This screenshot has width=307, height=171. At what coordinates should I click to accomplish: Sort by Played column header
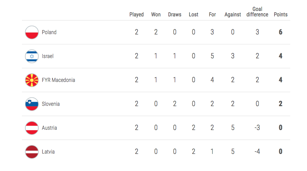137,15
